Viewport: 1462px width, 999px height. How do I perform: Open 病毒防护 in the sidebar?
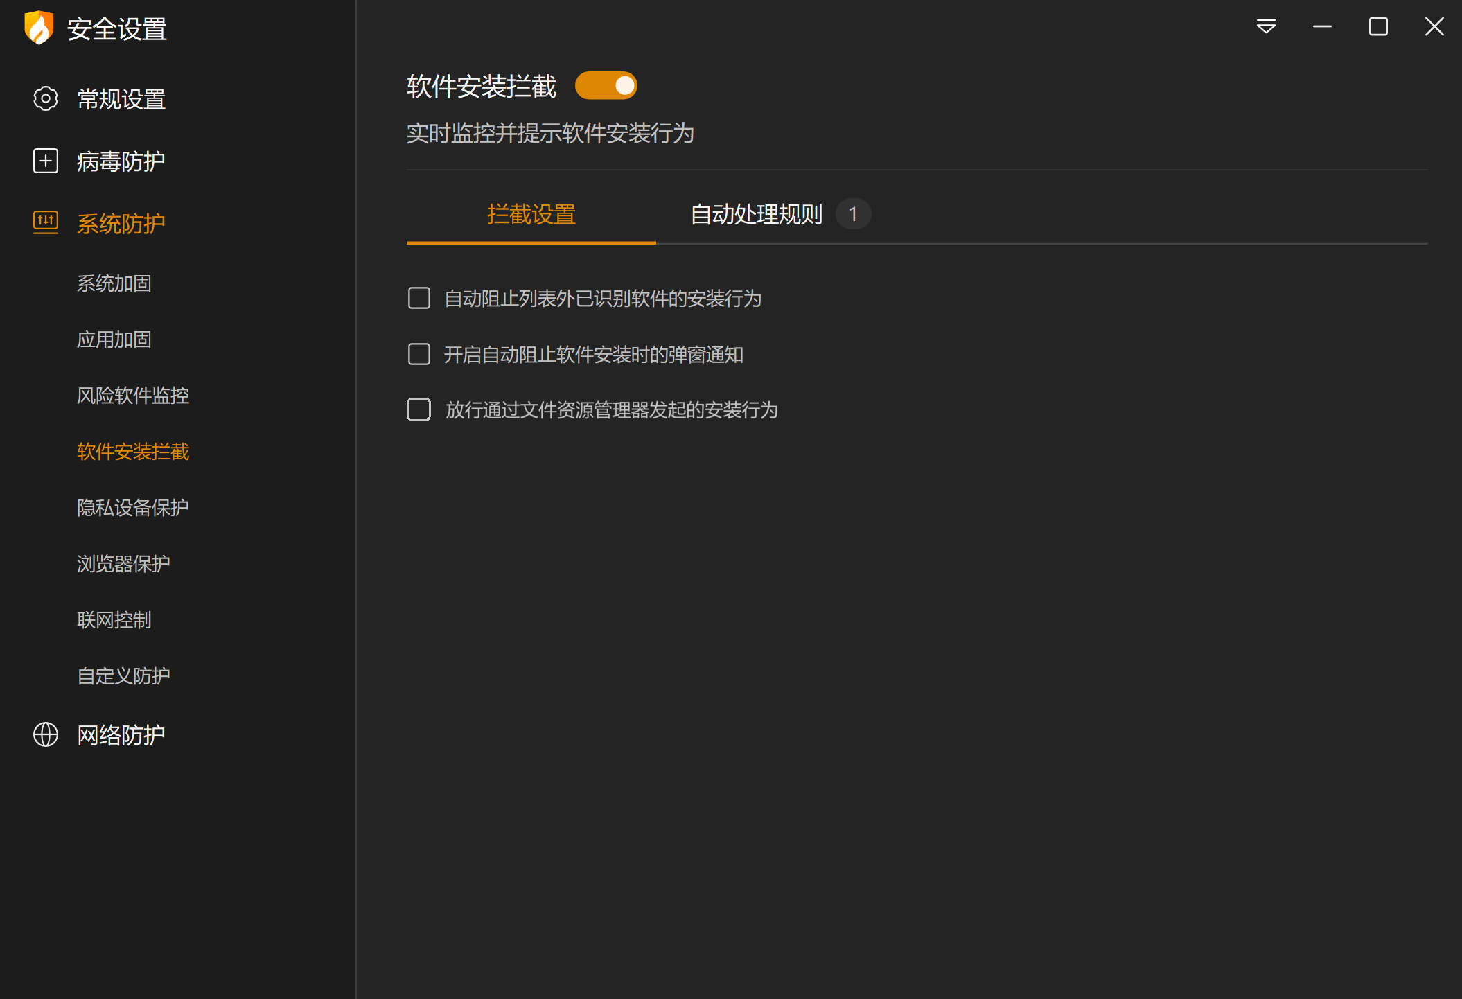(x=121, y=161)
